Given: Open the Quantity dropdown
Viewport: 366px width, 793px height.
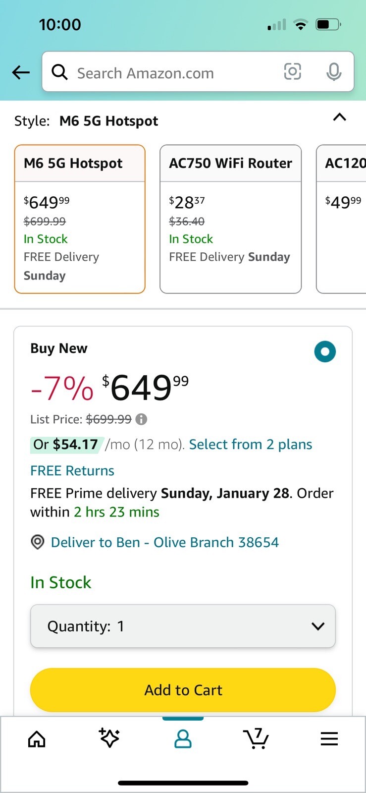Looking at the screenshot, I should [183, 626].
